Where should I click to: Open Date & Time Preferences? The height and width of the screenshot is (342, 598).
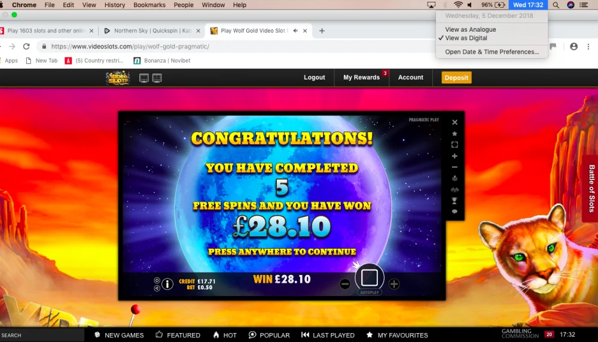[x=492, y=52]
